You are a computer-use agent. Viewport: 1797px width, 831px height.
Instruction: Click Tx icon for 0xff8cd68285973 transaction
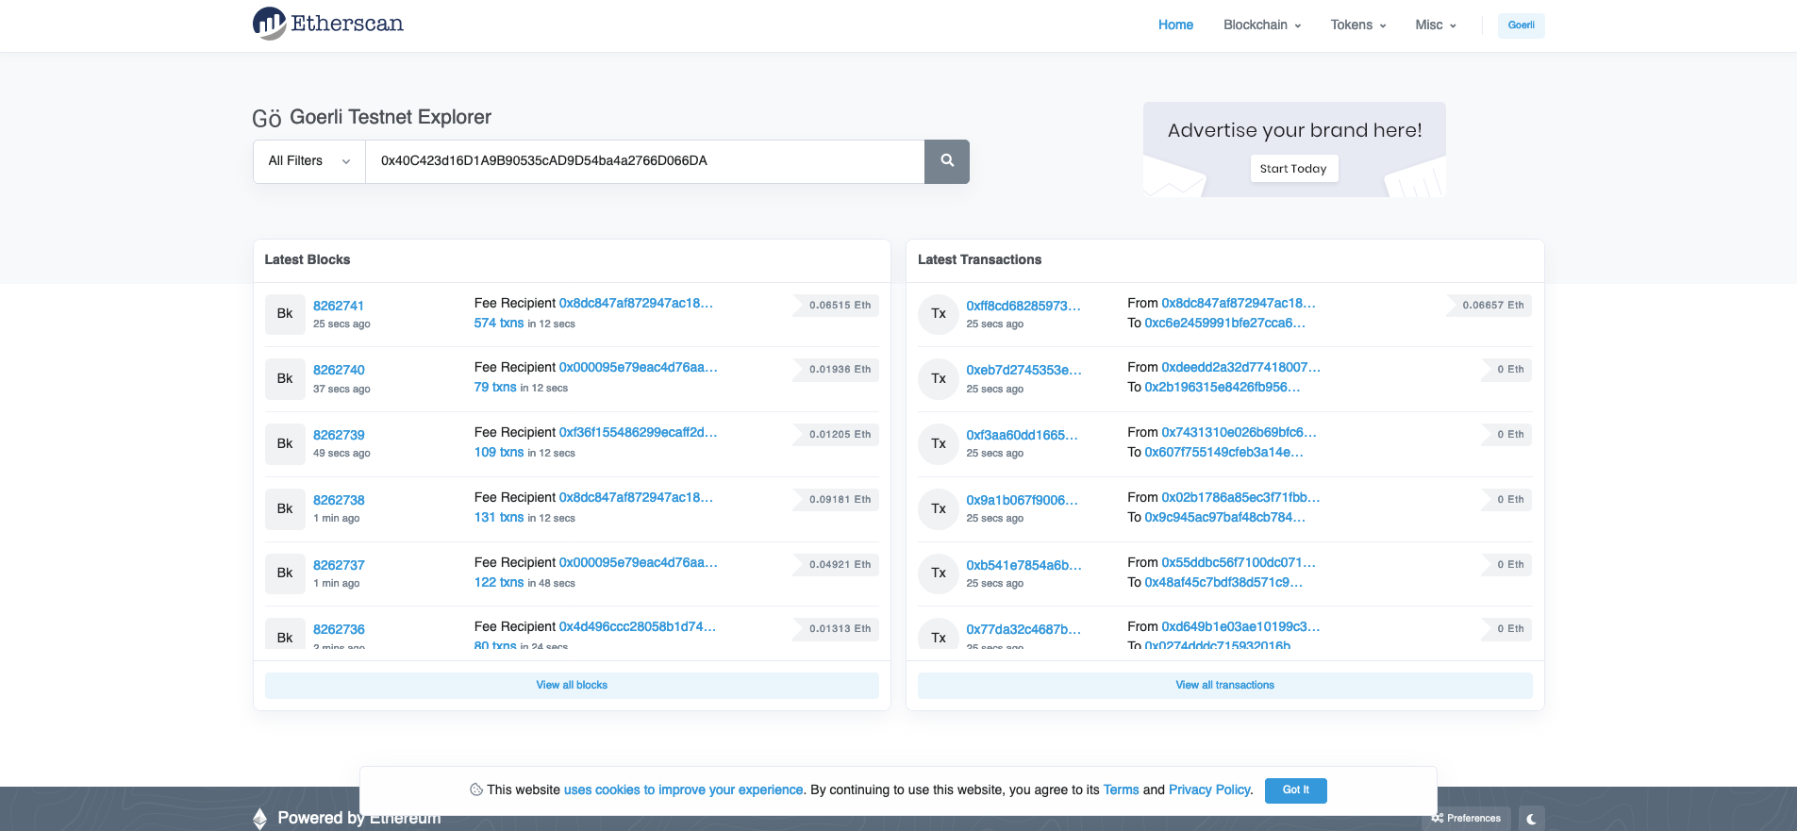[x=939, y=314]
